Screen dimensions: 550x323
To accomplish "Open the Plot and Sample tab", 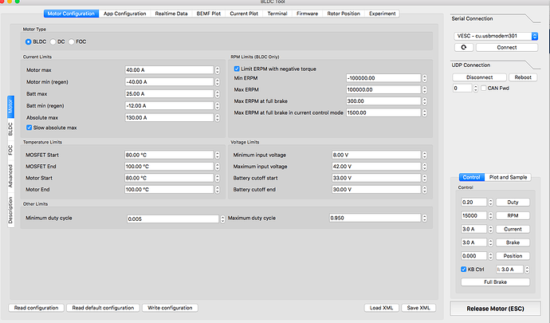I will [507, 176].
